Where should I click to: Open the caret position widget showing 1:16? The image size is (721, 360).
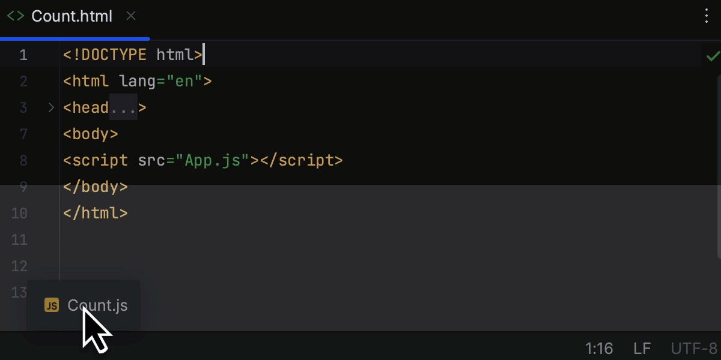point(599,348)
